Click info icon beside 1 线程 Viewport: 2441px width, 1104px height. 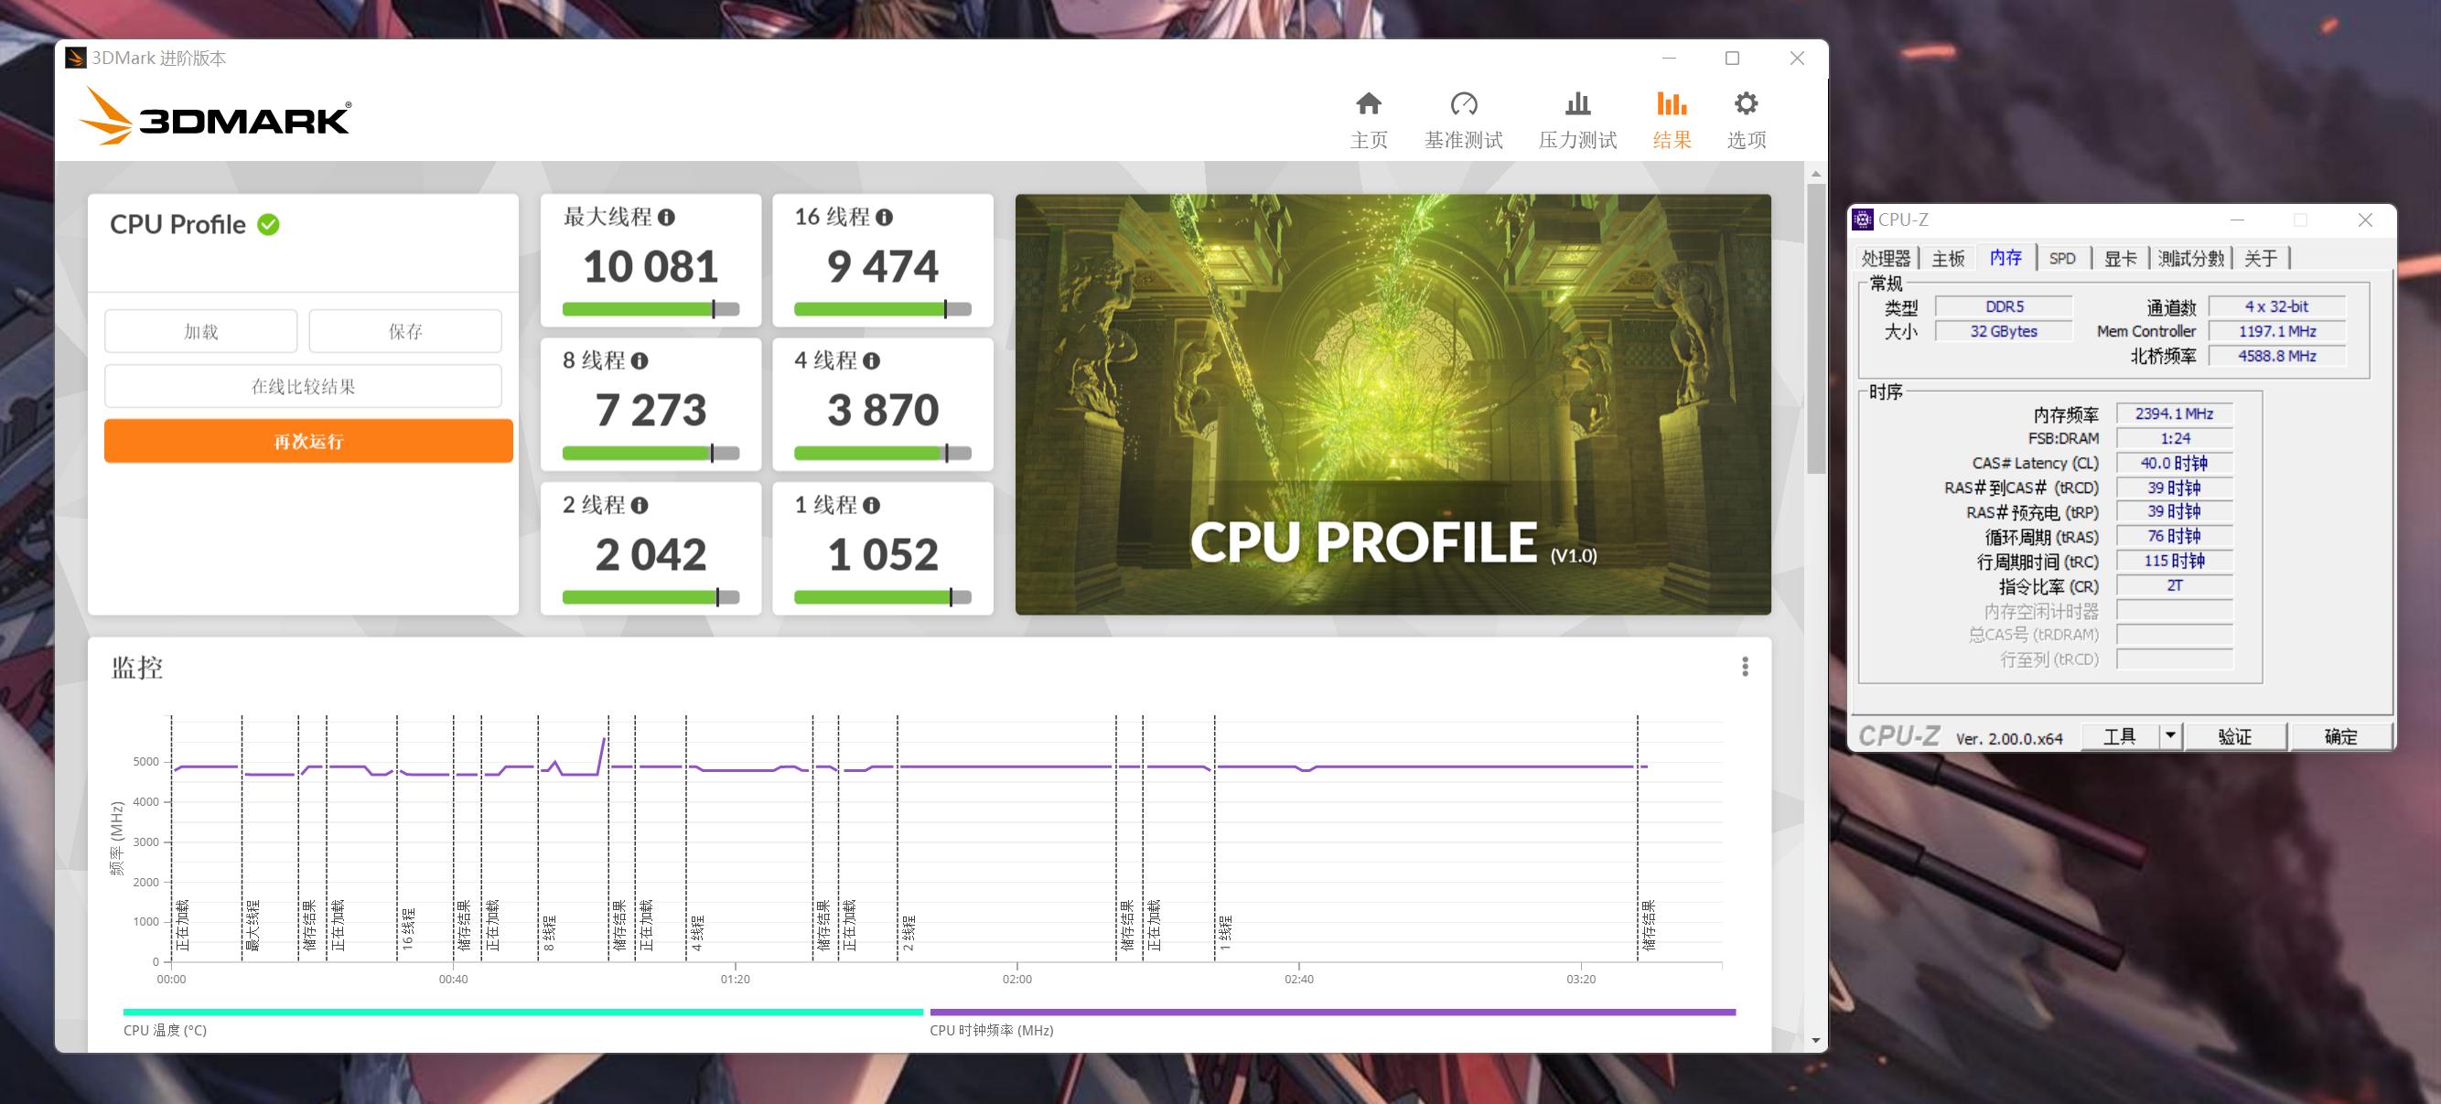[x=871, y=505]
